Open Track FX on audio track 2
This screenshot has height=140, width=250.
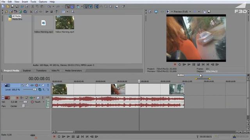pos(32,98)
